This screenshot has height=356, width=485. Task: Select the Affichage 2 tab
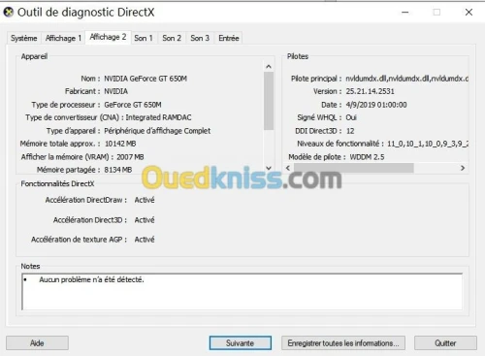click(x=108, y=37)
